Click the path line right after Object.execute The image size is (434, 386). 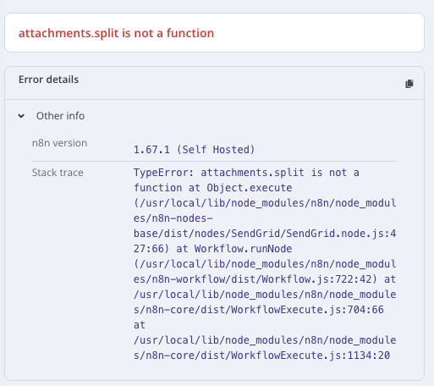[265, 203]
